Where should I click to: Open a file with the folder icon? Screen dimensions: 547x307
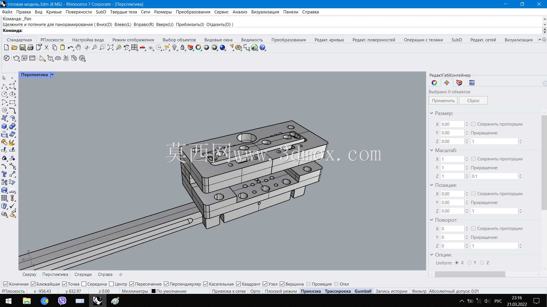pos(14,48)
